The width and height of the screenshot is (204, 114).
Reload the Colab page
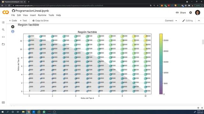(9, 5)
